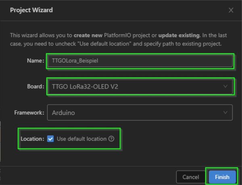
Task: Click the Cancel button
Action: point(191,177)
